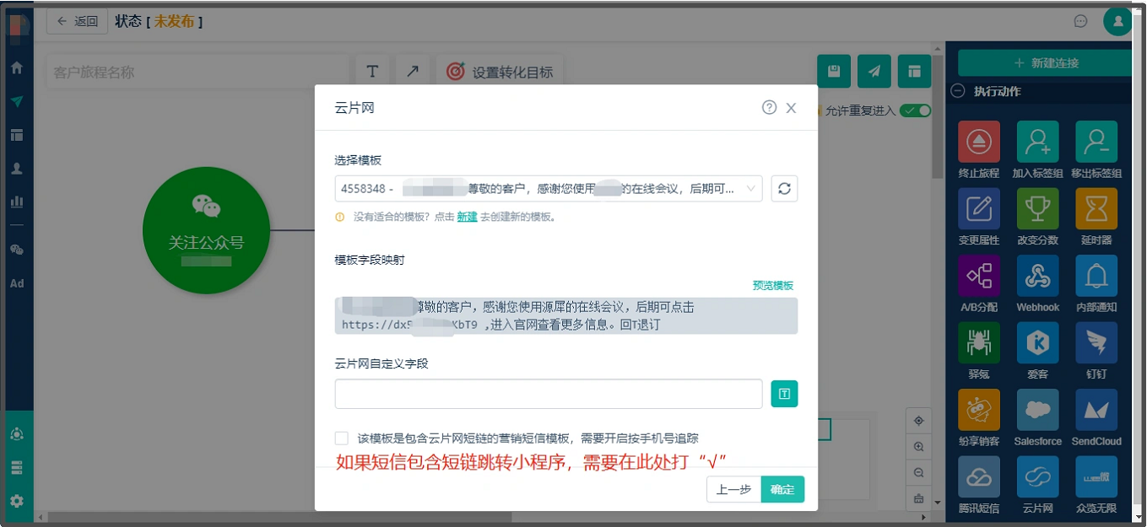
Task: Choose the 变更属性 action
Action: click(979, 208)
